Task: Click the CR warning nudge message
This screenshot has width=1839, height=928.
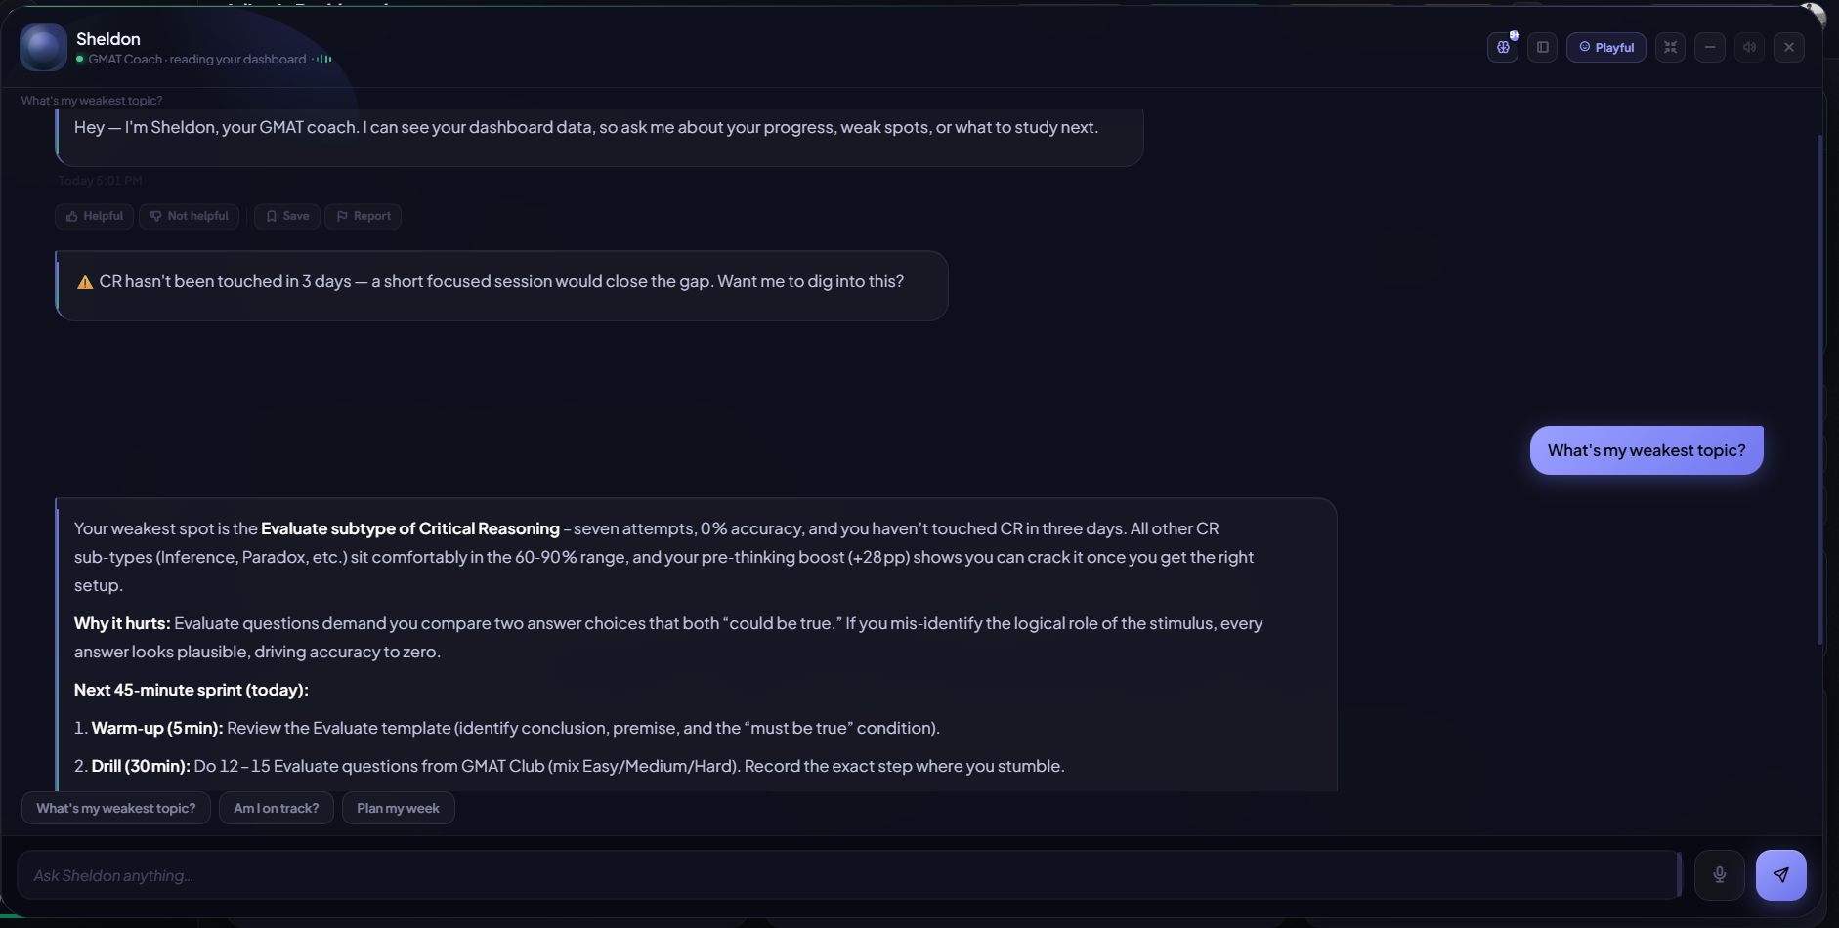Action: [x=502, y=285]
